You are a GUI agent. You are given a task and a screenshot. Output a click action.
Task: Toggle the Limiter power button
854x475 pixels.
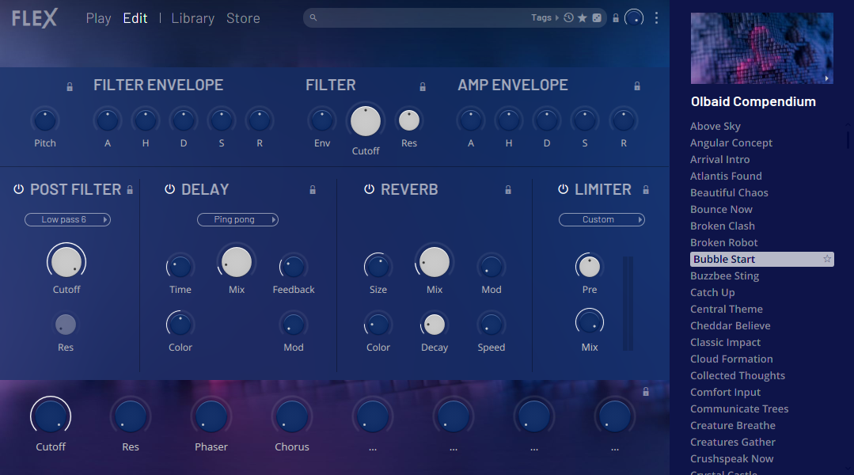pos(564,189)
